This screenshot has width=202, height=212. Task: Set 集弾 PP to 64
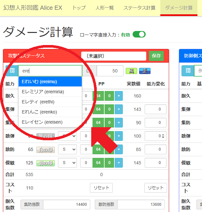98,109
